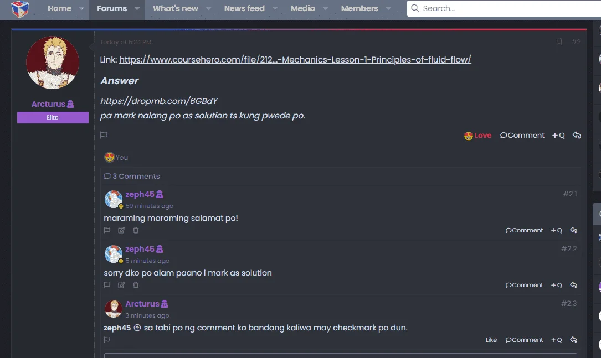
Task: Click the love emoji reaction beside 'You'
Action: (110, 157)
